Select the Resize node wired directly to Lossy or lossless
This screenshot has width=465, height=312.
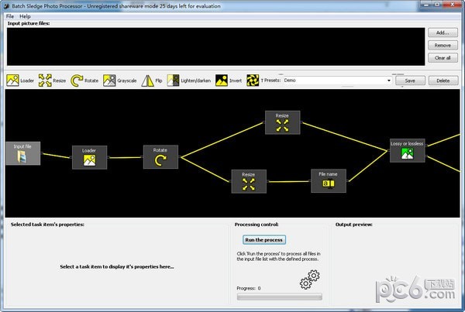coord(282,122)
